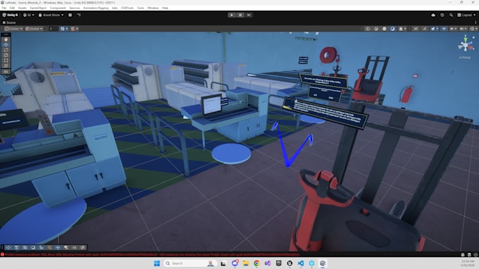Open the File menu
Image resolution: width=479 pixels, height=269 pixels.
coord(4,8)
